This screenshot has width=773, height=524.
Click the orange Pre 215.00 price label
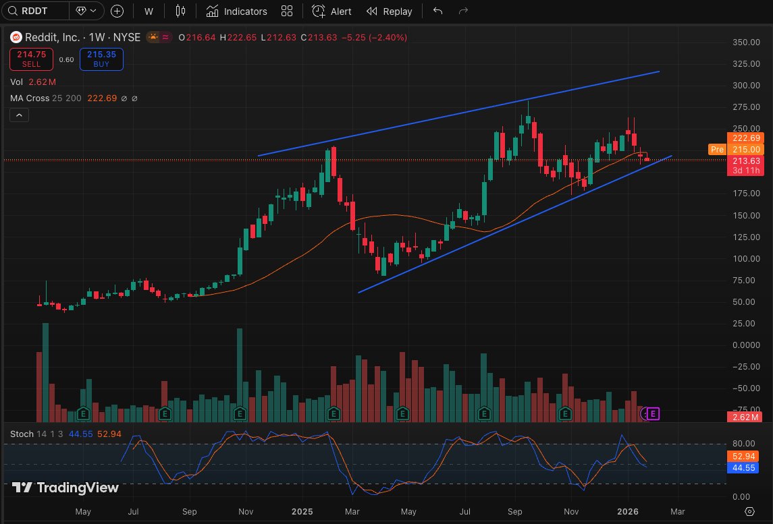(x=736, y=149)
